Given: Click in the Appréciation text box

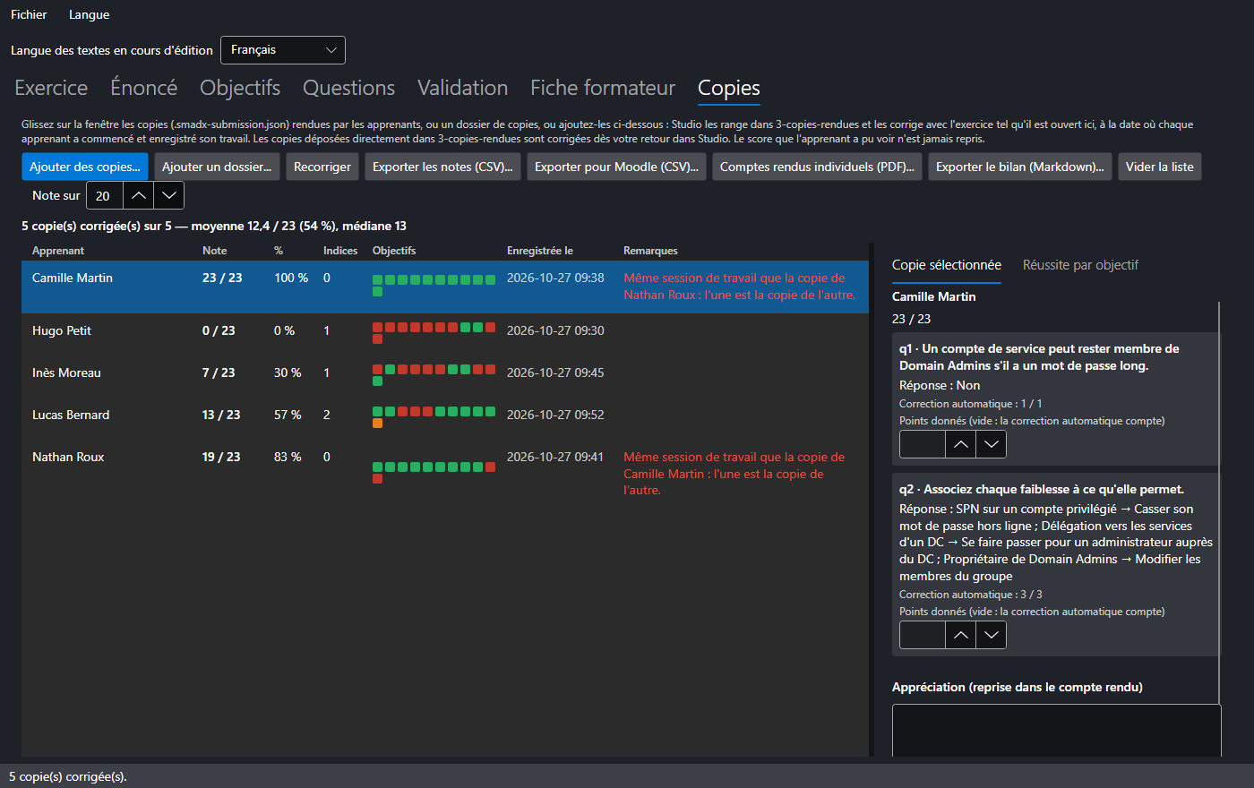Looking at the screenshot, I should (1056, 731).
